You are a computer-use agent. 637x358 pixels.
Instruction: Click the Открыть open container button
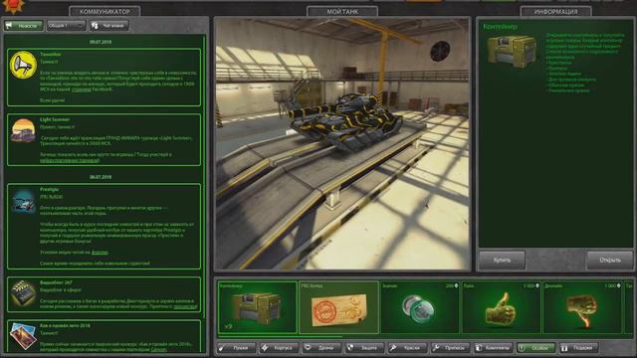point(610,261)
